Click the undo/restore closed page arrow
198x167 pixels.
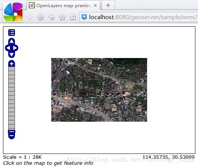point(52,17)
